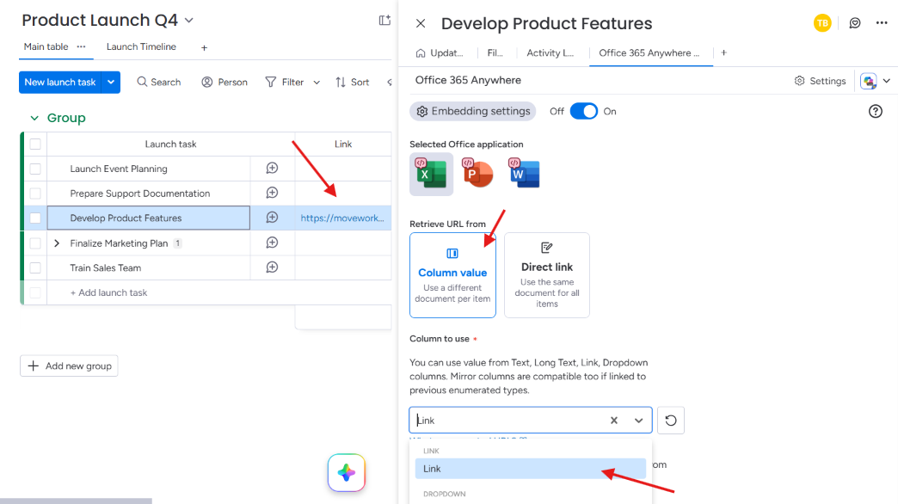Switch to the Launch Timeline tab
This screenshot has width=898, height=504.
click(x=141, y=47)
